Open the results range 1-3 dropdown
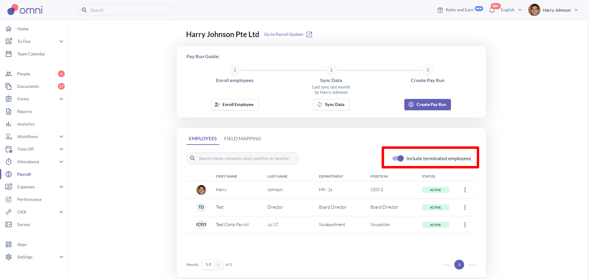589x279 pixels. click(x=212, y=265)
